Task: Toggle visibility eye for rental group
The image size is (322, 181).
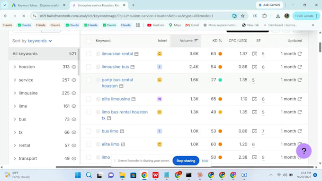Action: pyautogui.click(x=74, y=146)
